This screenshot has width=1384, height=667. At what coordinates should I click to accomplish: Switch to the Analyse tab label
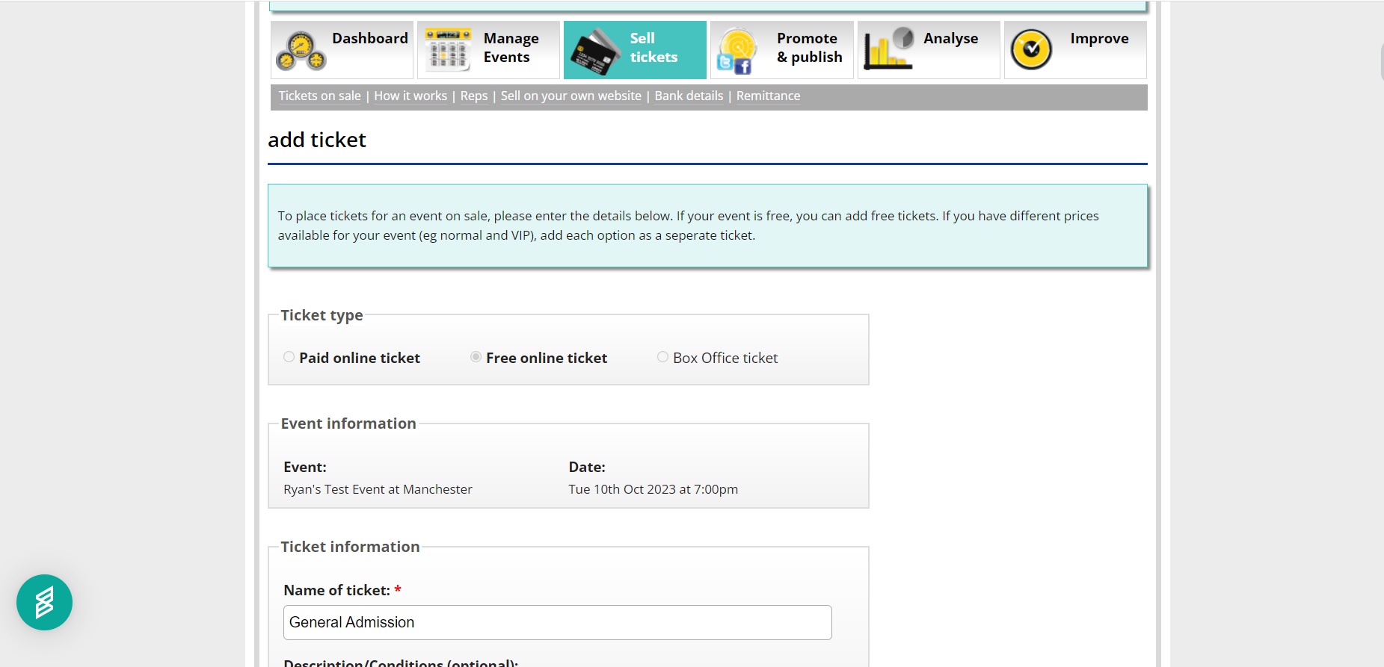point(950,38)
